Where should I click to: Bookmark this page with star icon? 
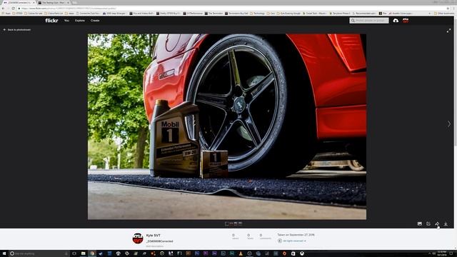coord(448,9)
